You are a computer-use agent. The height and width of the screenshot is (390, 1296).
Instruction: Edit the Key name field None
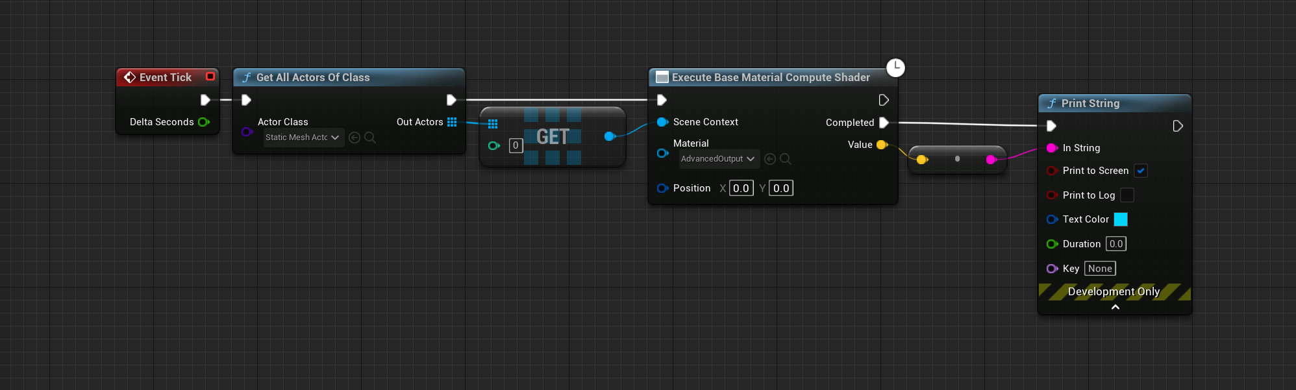[x=1100, y=269]
